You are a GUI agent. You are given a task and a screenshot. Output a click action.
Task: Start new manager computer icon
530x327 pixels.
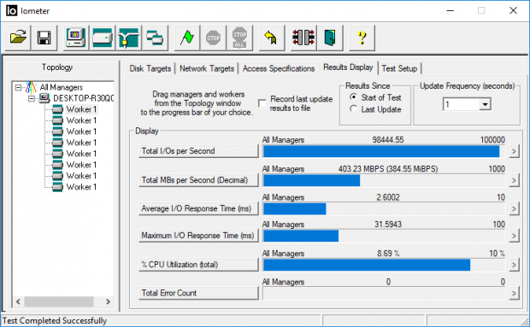click(x=76, y=38)
